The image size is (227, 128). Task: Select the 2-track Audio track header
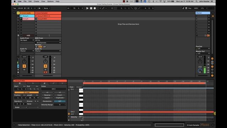click(x=27, y=13)
